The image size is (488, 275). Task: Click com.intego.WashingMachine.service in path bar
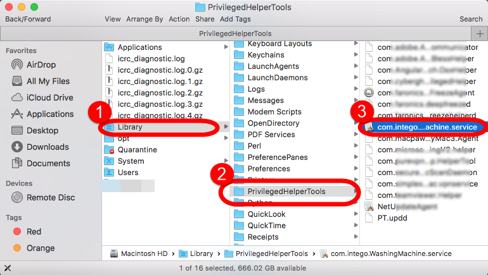pos(385,254)
